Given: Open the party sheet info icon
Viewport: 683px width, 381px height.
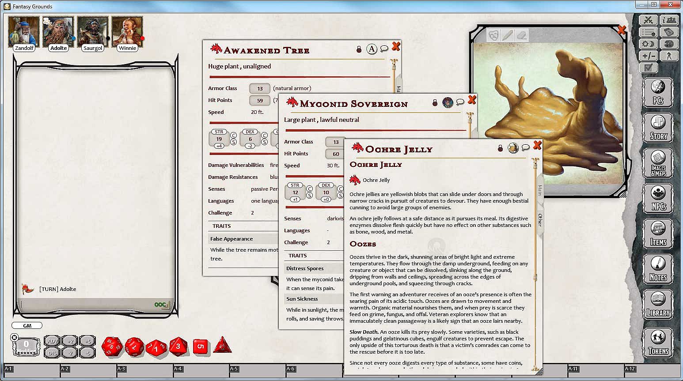Looking at the screenshot, I should 669,20.
